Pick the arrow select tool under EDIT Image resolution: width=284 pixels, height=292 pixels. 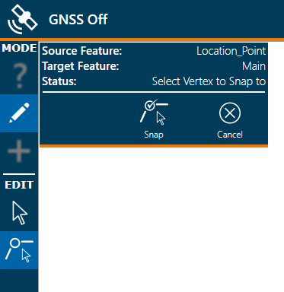click(x=19, y=212)
